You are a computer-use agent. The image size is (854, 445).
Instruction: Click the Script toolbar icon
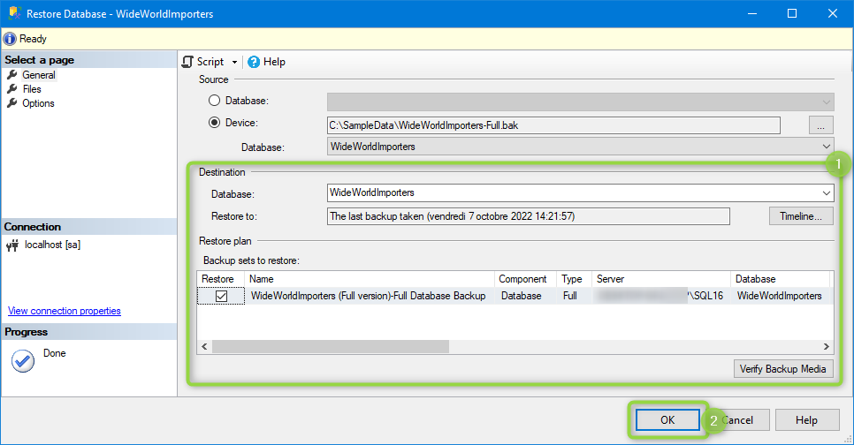[188, 62]
